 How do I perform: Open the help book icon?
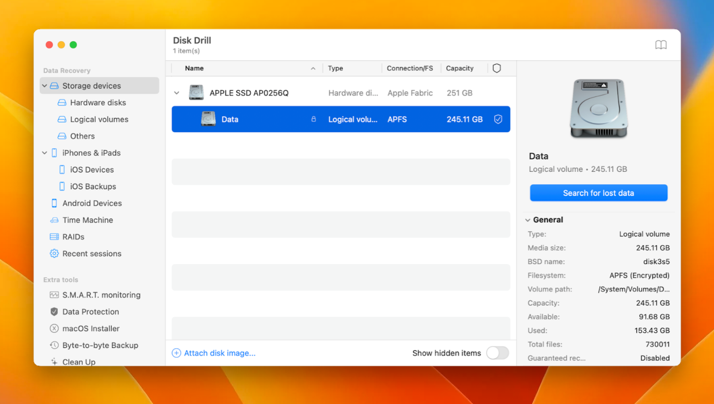click(660, 45)
